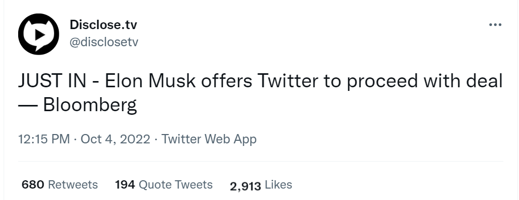Click the number 194 beside Quote Tweets
The width and height of the screenshot is (519, 200).
pos(125,184)
